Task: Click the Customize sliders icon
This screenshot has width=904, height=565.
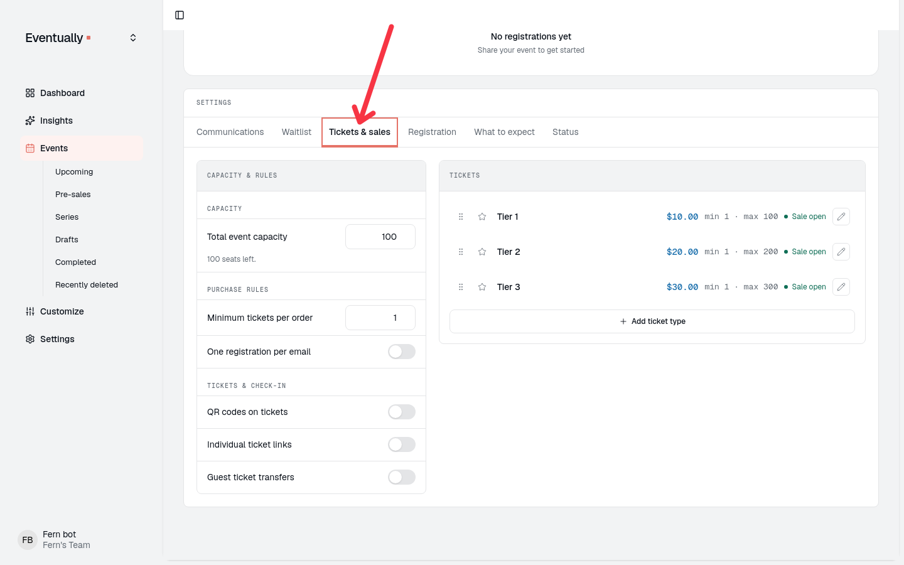Action: (x=30, y=311)
